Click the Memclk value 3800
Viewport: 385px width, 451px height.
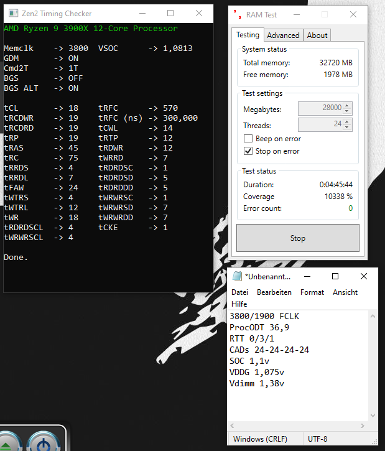coord(78,49)
